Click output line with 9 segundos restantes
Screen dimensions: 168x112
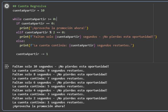tap(48, 71)
